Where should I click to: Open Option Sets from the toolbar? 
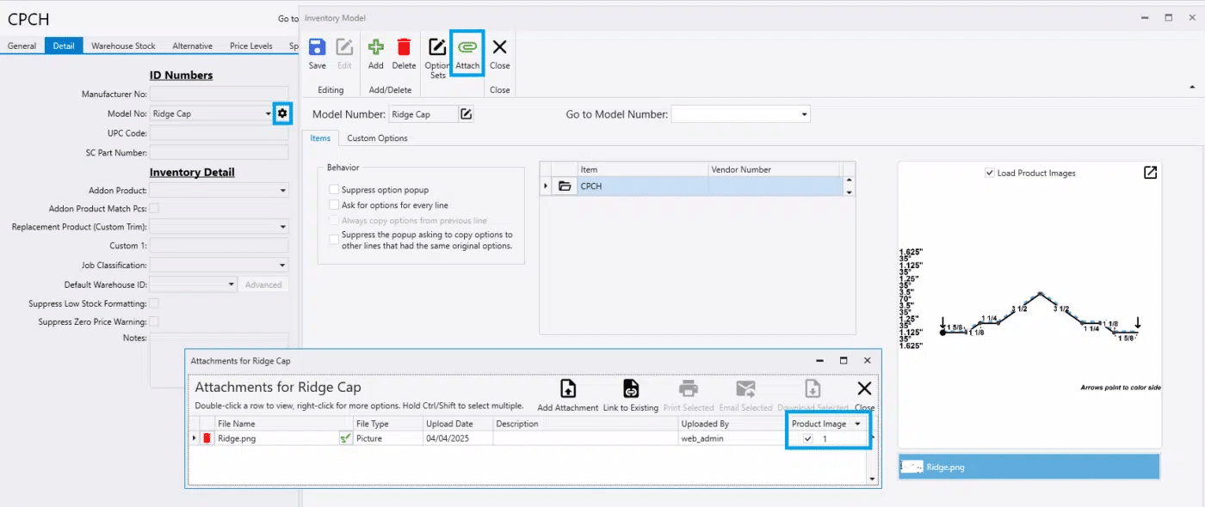(437, 57)
